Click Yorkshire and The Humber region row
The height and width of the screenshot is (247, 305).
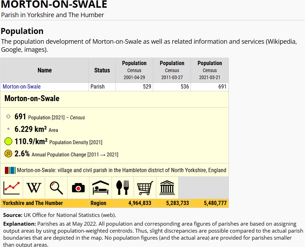33,203
